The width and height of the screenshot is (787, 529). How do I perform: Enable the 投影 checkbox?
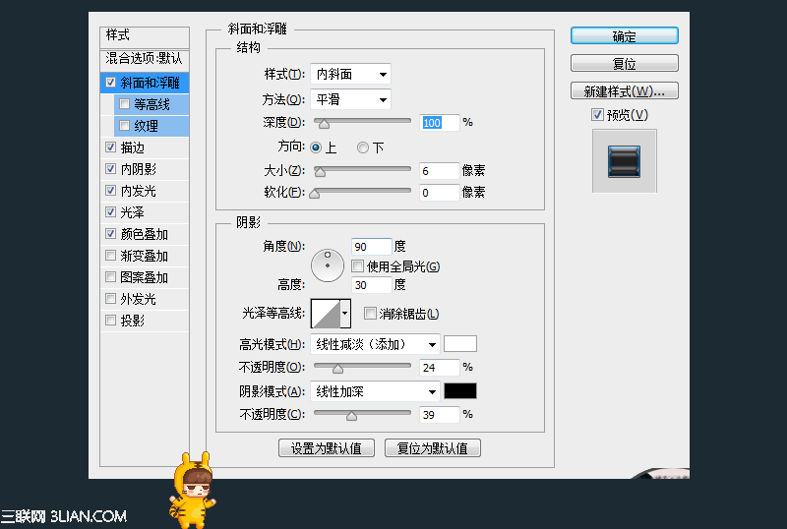click(x=110, y=320)
